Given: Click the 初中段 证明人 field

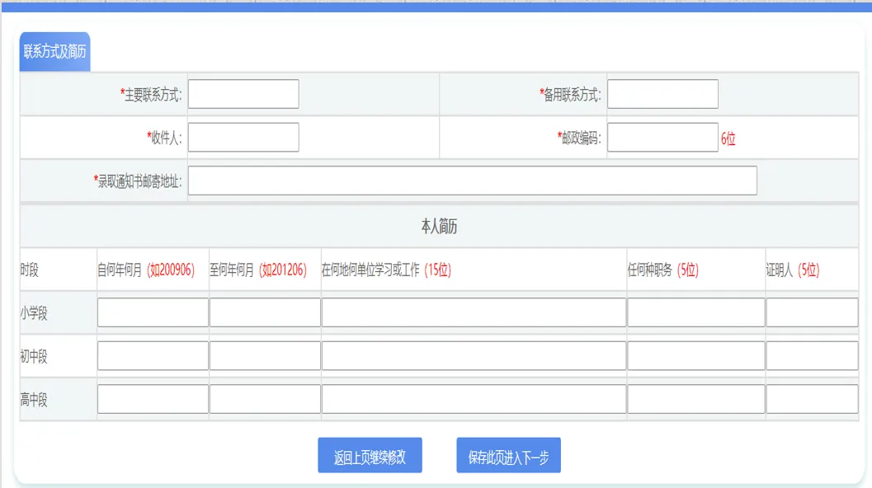Looking at the screenshot, I should [812, 354].
